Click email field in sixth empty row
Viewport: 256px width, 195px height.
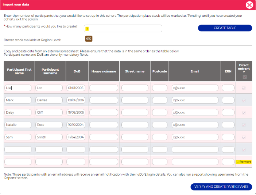pyautogui.click(x=195, y=149)
